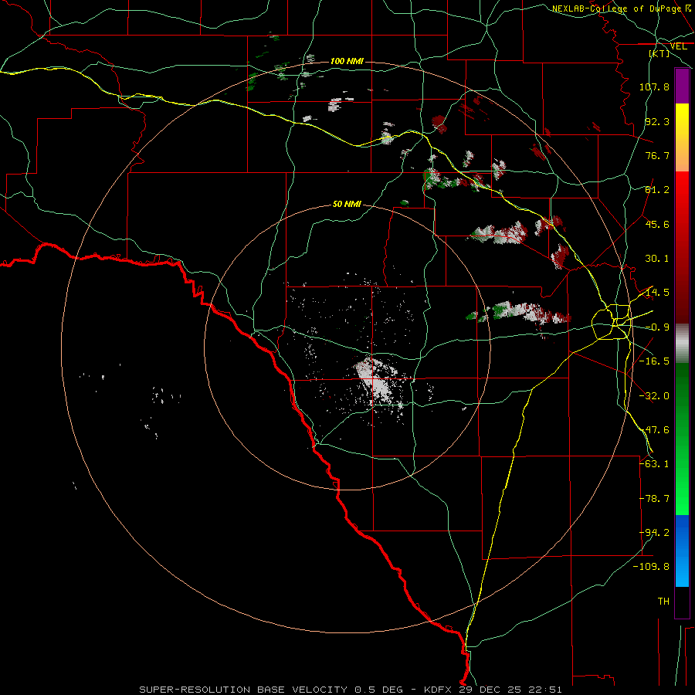Click the -78.7 velocity scale value

click(654, 499)
